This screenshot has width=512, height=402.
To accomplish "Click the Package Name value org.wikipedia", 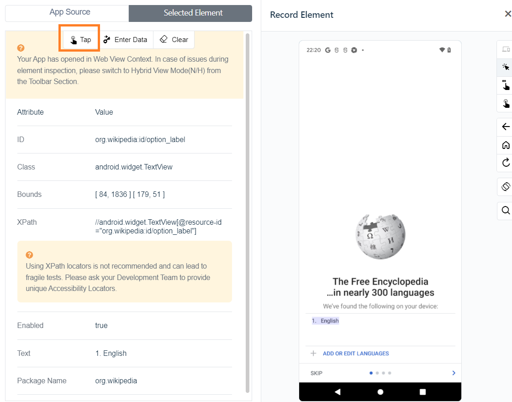I will click(116, 381).
